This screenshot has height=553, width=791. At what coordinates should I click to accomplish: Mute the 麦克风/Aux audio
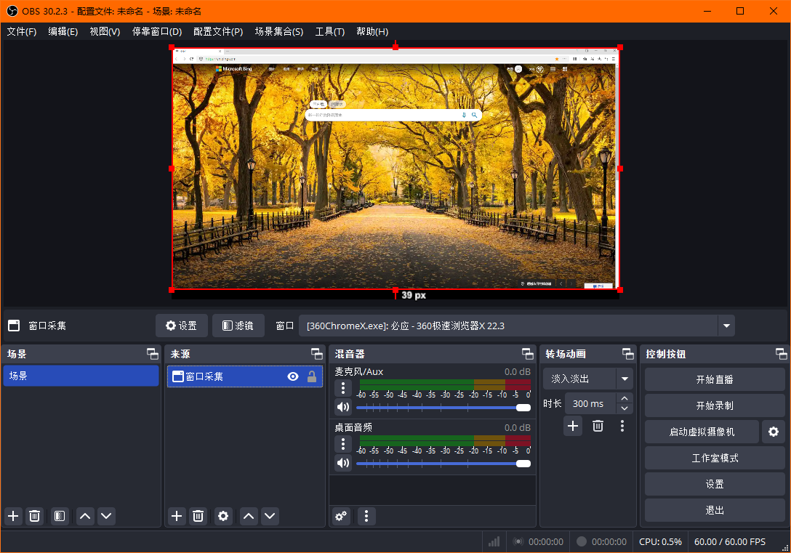coord(342,407)
